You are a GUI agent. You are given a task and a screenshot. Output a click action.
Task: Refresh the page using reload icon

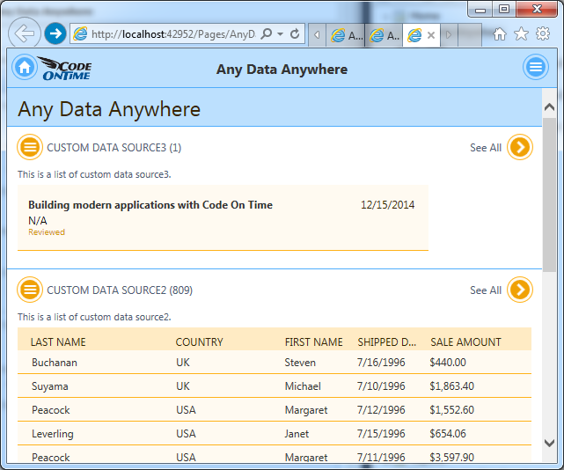295,34
